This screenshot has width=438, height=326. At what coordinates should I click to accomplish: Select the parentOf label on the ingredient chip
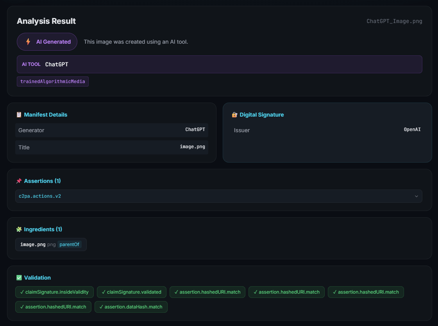[x=69, y=244]
